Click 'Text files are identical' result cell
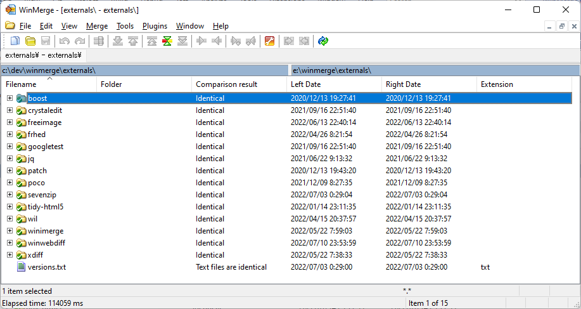The height and width of the screenshot is (309, 581). (x=231, y=267)
